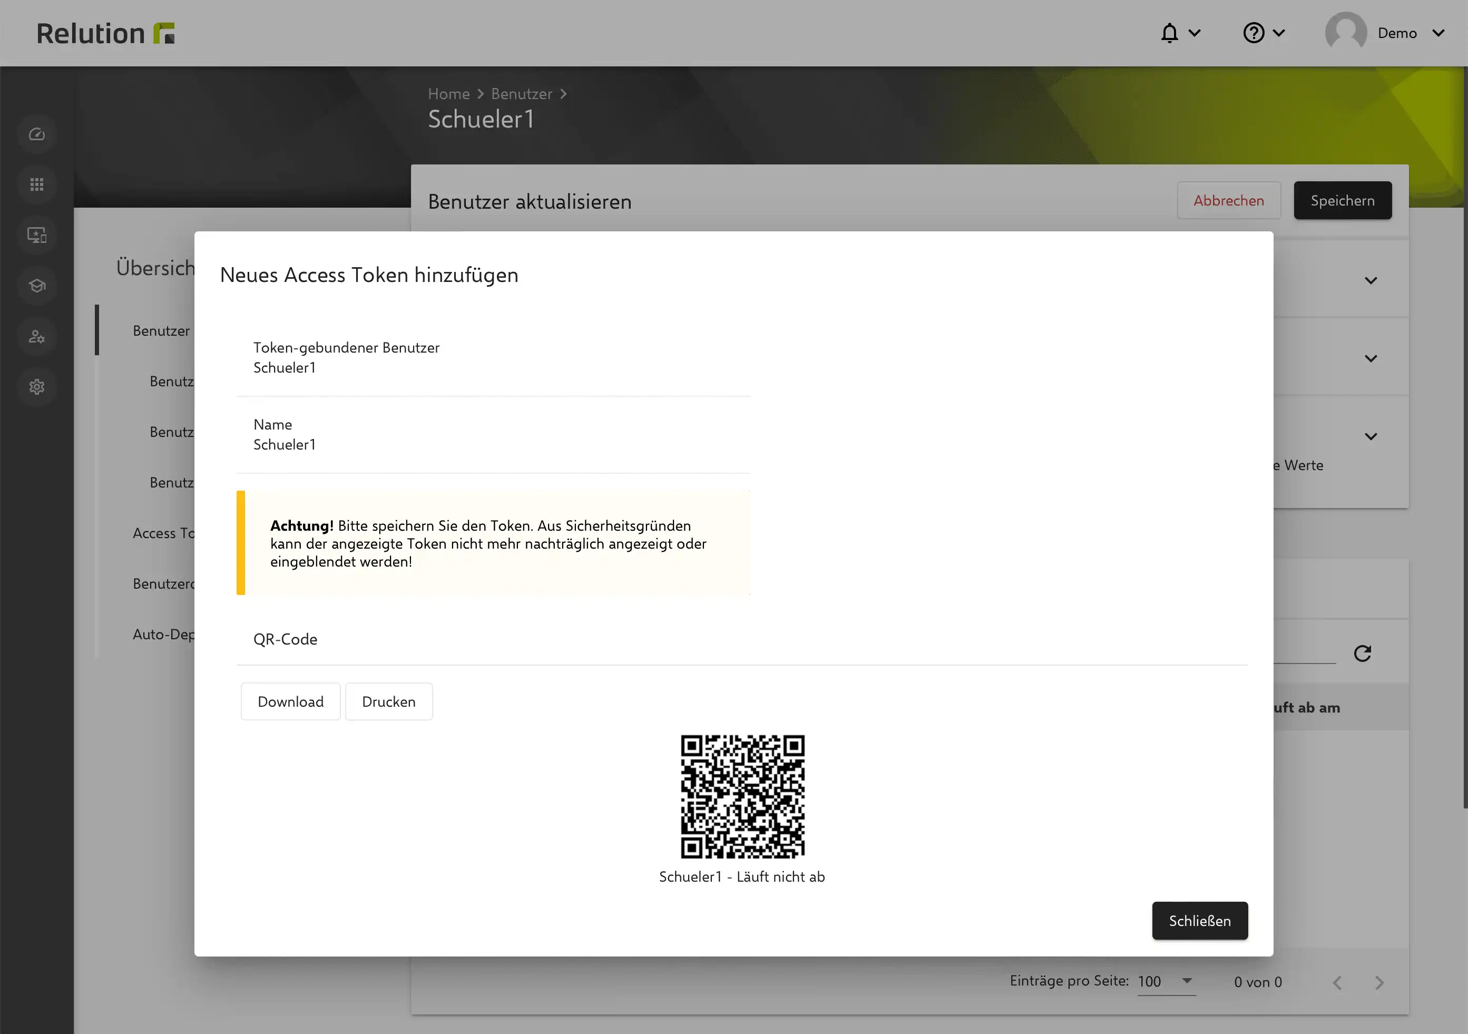Open the dashboard speedometer icon in sidebar

click(37, 134)
